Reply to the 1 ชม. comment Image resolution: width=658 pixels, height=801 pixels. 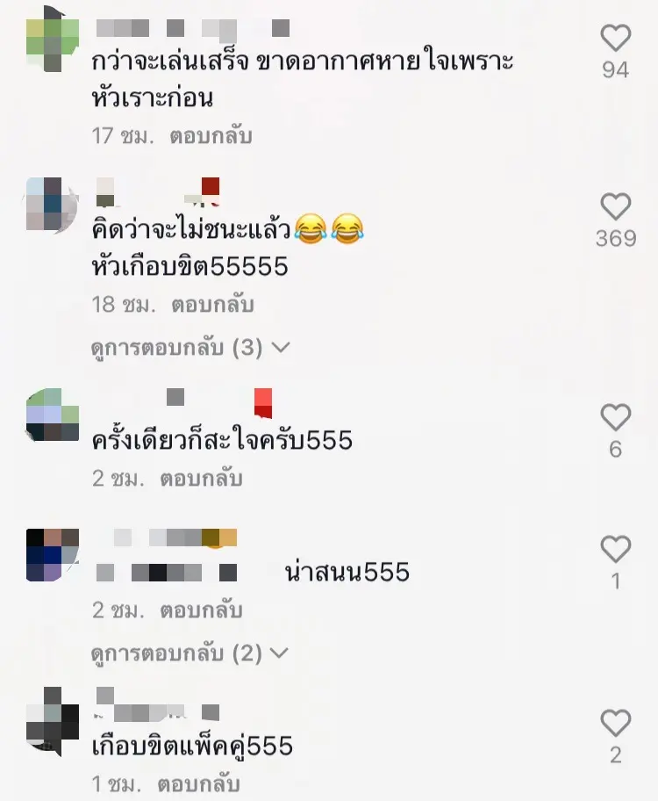point(198,784)
